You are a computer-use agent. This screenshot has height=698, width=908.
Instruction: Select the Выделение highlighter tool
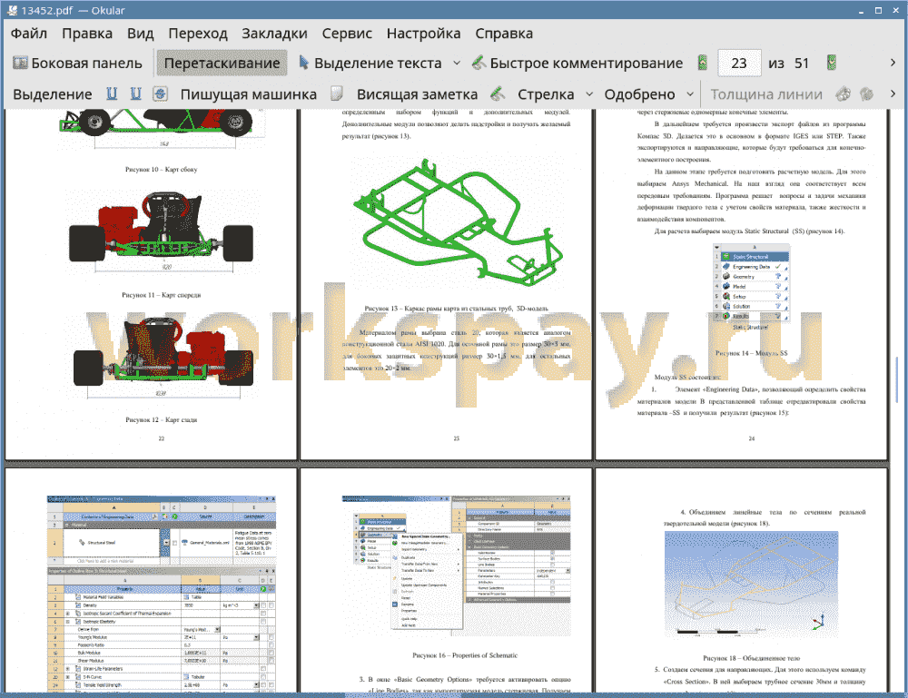tap(52, 94)
